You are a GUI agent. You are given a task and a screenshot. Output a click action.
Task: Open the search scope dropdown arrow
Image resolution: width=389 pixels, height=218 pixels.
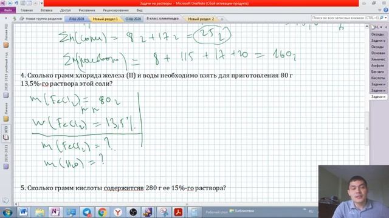(x=386, y=18)
